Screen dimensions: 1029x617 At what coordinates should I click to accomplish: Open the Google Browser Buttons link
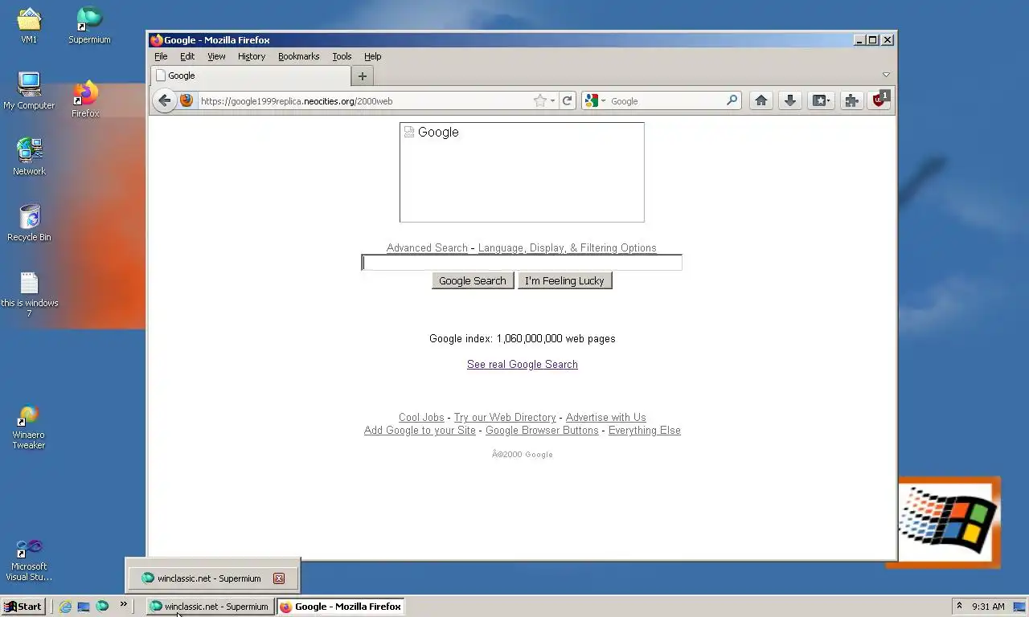tap(542, 431)
